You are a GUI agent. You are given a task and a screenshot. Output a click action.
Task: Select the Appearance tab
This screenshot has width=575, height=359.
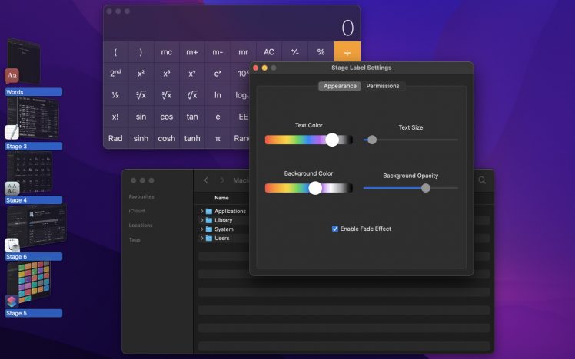click(340, 86)
